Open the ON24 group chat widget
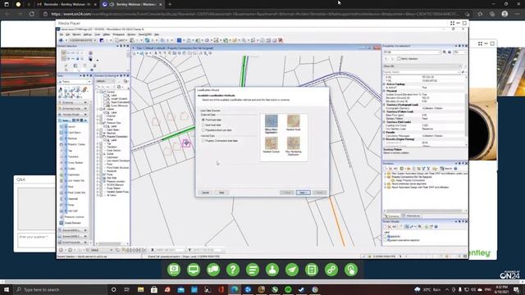This screenshot has width=525, height=295. [x=213, y=270]
